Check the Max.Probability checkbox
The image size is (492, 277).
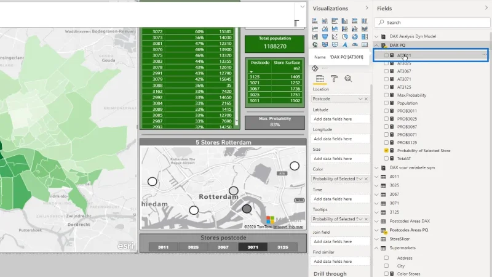pos(386,95)
